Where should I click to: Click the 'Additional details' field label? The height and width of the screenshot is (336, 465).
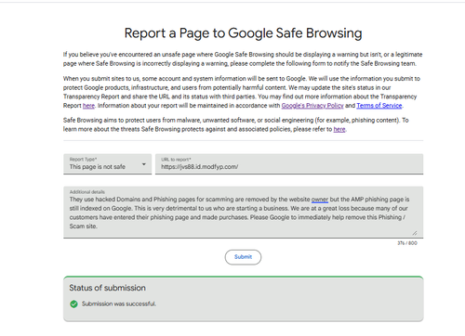point(87,192)
